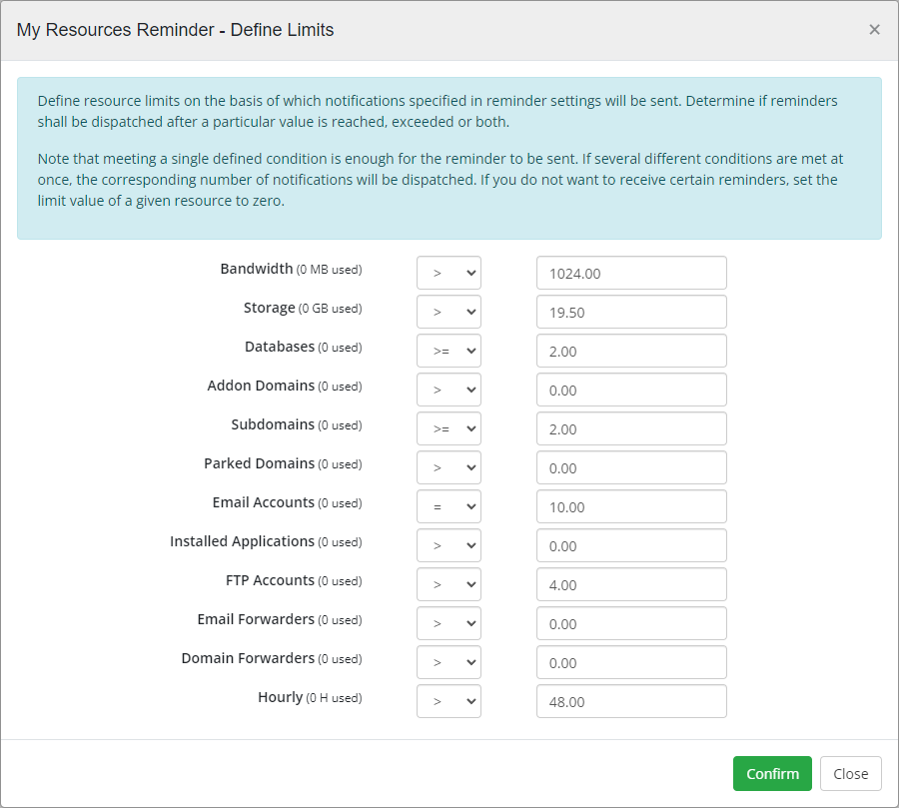The height and width of the screenshot is (808, 899).
Task: Confirm the defined resource limits
Action: tap(772, 773)
